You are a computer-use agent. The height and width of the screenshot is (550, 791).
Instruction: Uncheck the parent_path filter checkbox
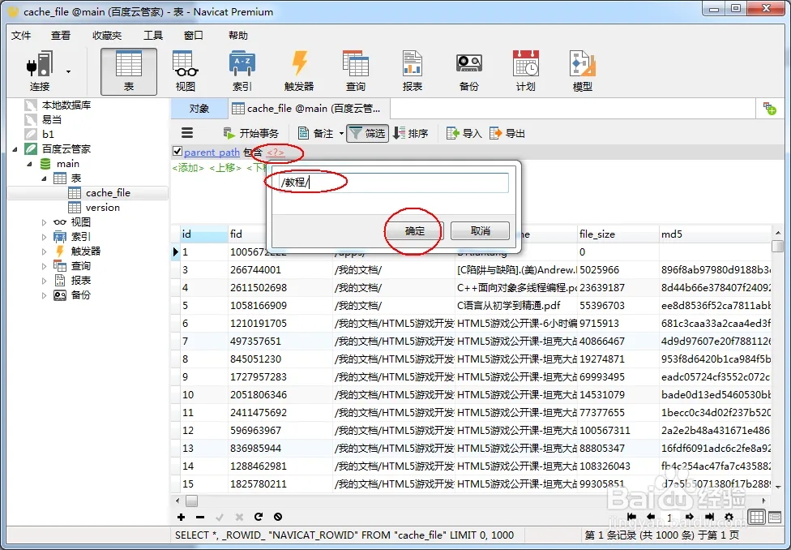[177, 152]
